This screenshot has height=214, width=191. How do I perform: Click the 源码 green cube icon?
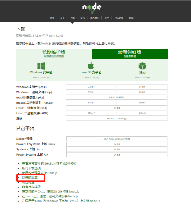pos(142,66)
